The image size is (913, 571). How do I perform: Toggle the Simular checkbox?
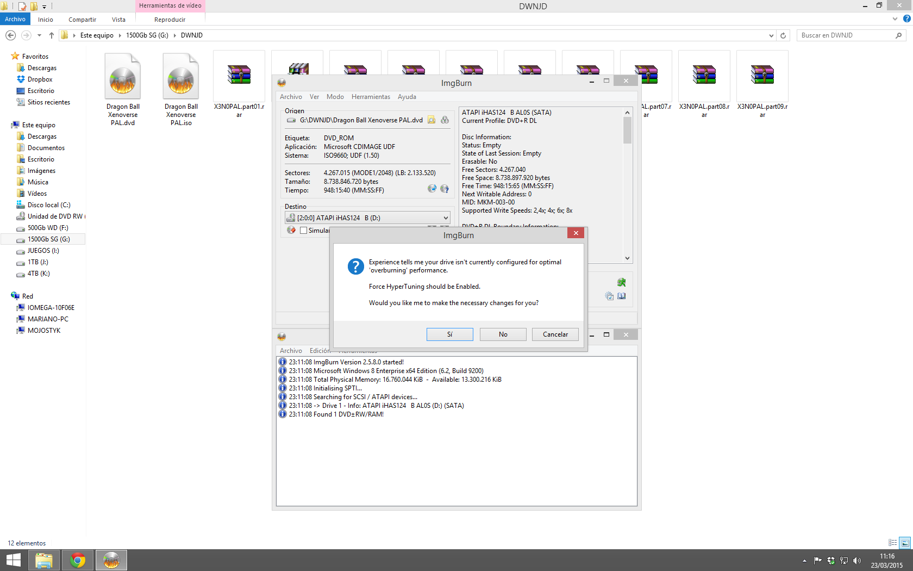(304, 231)
